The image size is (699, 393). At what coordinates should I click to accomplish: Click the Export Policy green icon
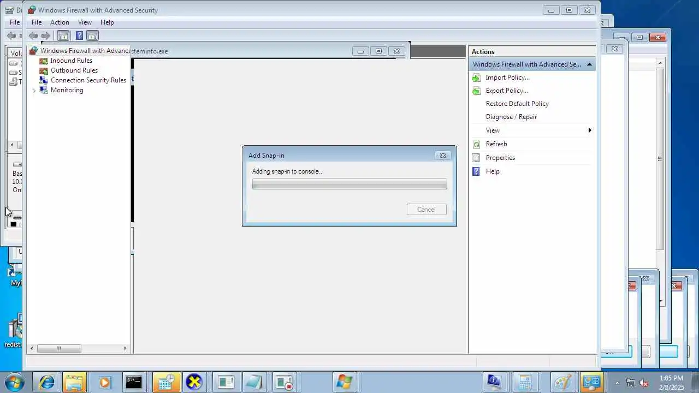coord(476,91)
